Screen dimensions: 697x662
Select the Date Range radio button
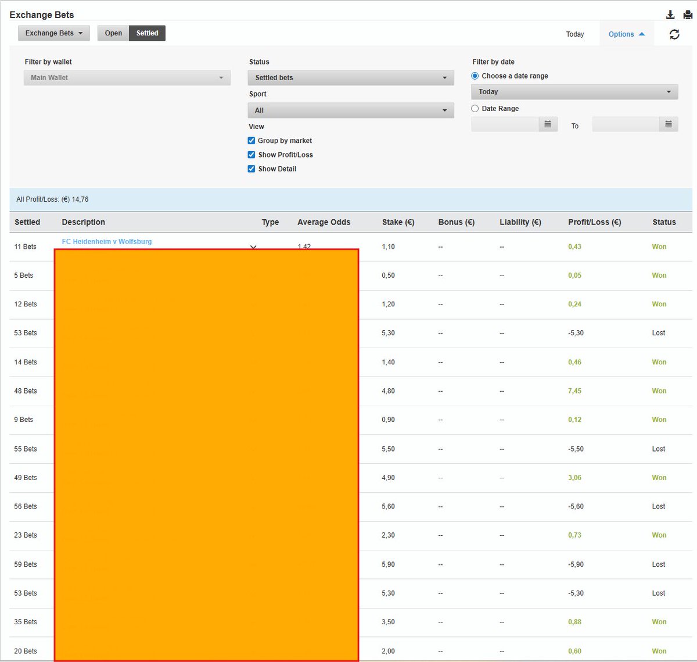pos(475,109)
